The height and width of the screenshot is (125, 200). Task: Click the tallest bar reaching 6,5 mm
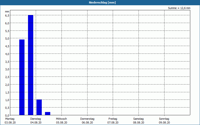(x=30, y=65)
